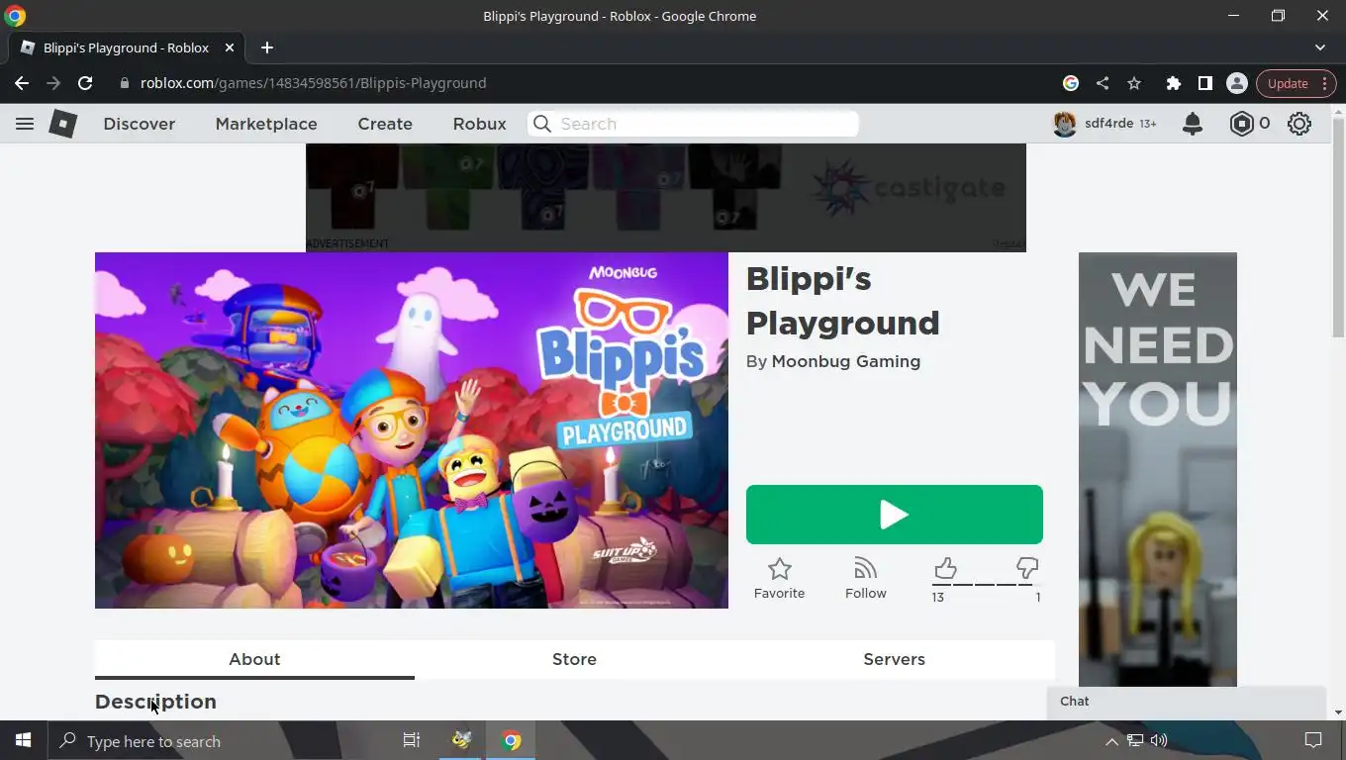
Task: Click into the Roblox search field
Action: pyautogui.click(x=693, y=124)
